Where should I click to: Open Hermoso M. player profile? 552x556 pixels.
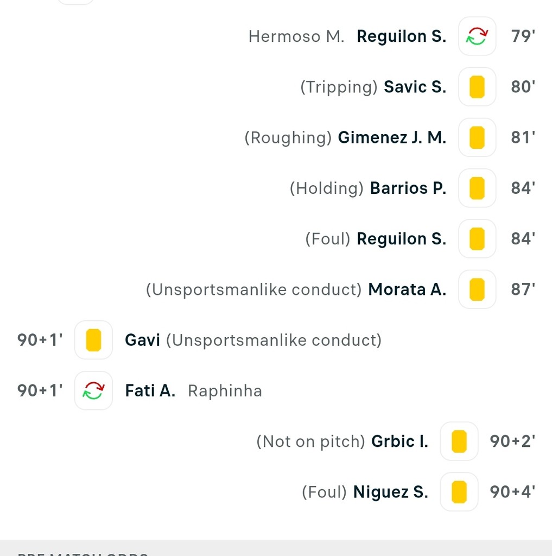click(x=296, y=36)
